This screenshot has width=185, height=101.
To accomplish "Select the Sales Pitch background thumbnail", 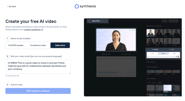I will point(168,88).
